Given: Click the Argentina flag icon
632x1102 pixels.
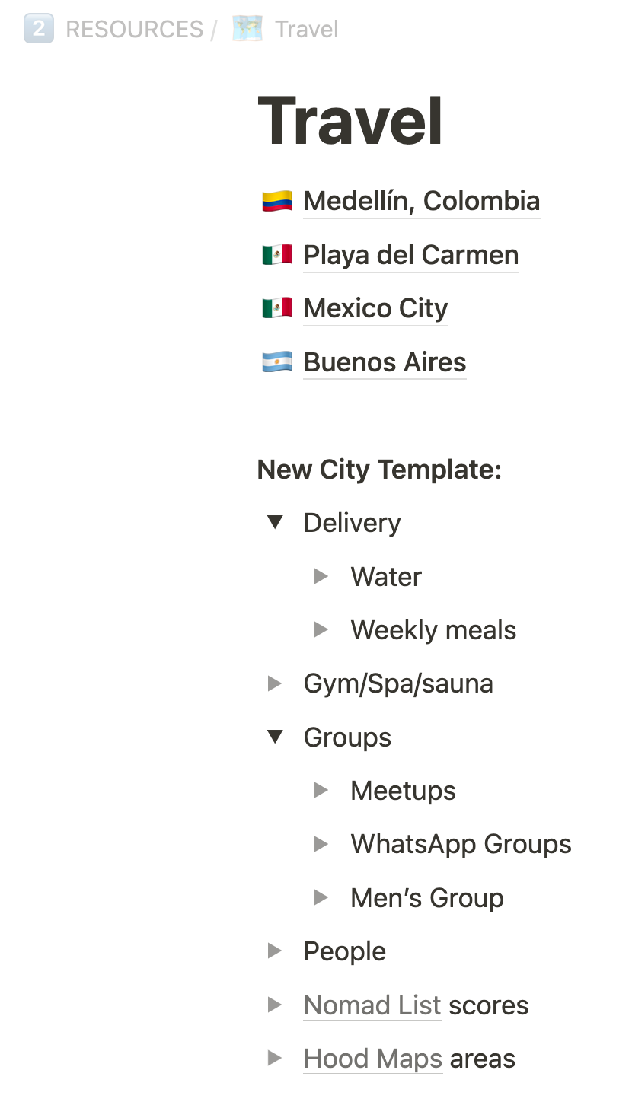Looking at the screenshot, I should click(277, 362).
